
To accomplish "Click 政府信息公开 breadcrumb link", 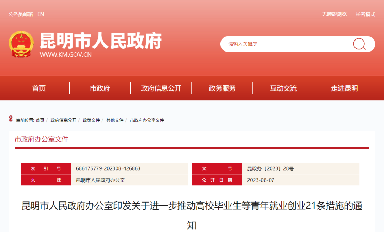I will point(63,120).
